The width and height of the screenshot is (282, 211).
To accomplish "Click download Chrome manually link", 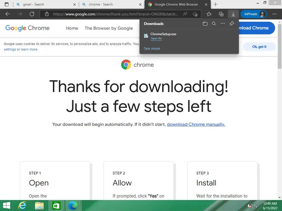I will [x=196, y=124].
